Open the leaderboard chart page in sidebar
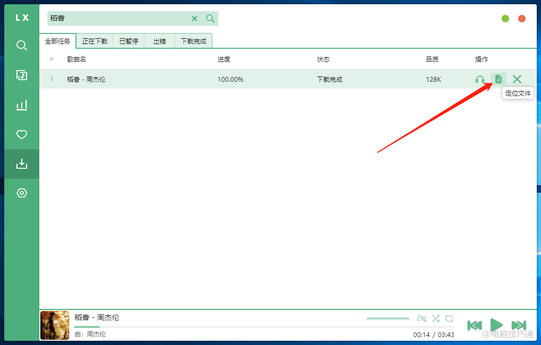Viewport: 541px width, 345px height. tap(21, 105)
